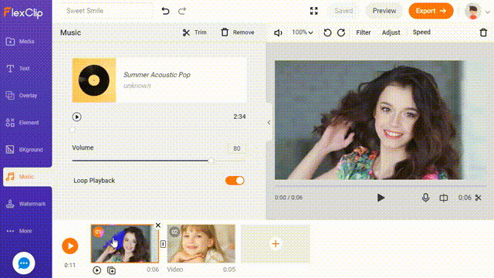The image size is (494, 278).
Task: Duplicate clip 01
Action: point(111,270)
